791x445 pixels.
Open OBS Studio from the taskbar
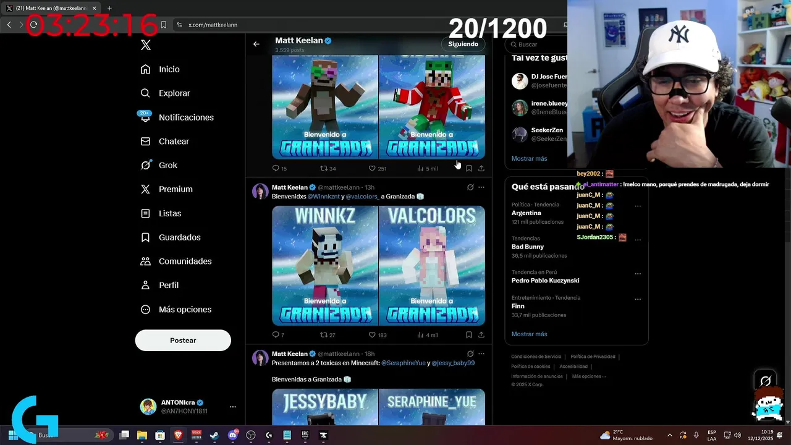pyautogui.click(x=251, y=435)
